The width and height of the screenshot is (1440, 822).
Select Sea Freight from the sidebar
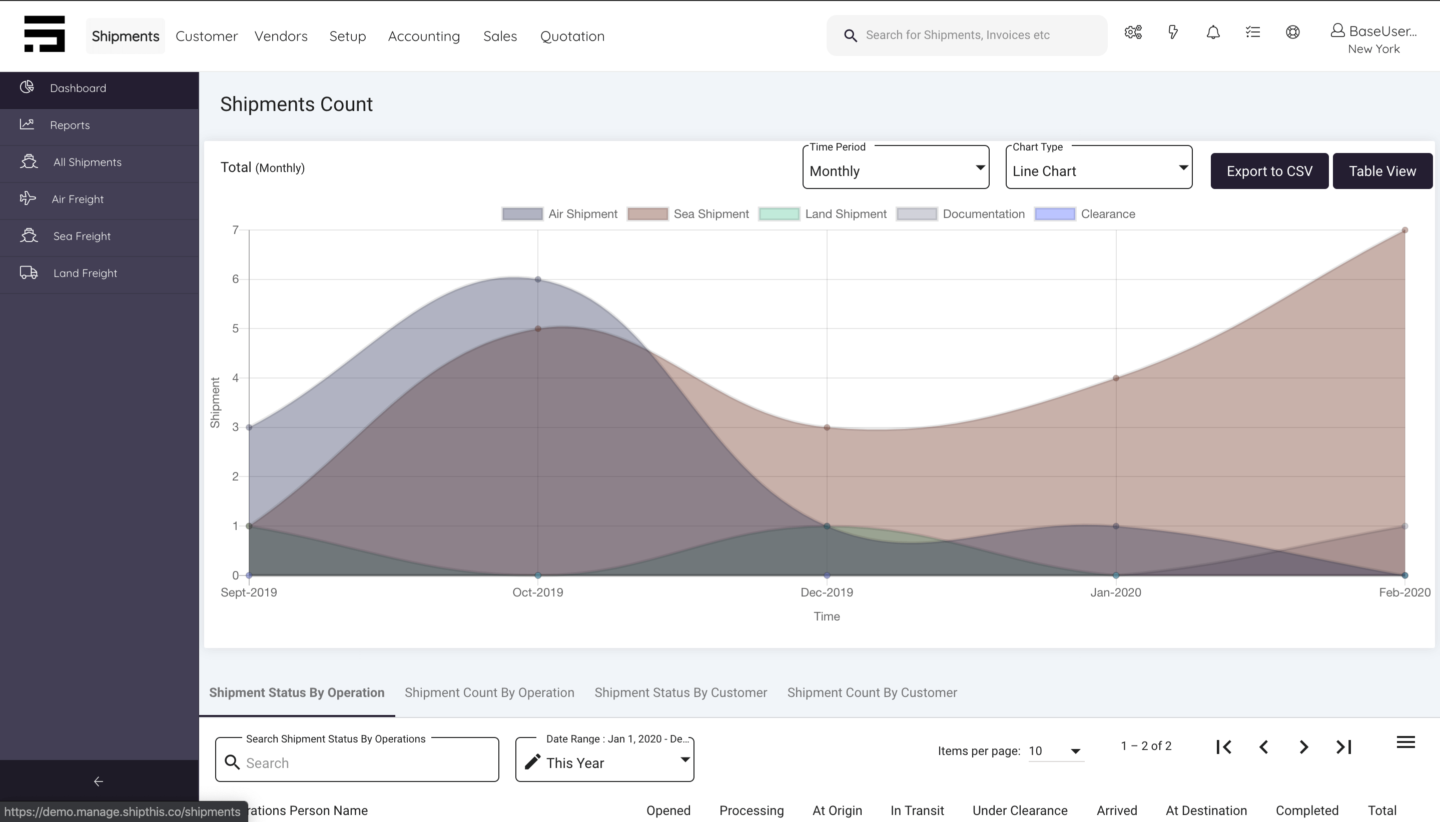(82, 236)
